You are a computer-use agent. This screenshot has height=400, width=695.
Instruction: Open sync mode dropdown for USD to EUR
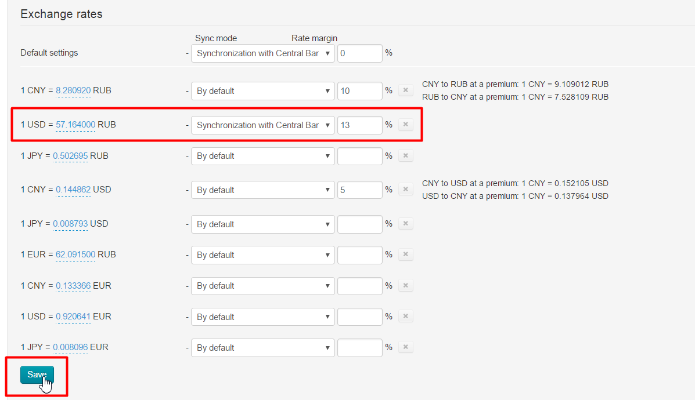coord(263,317)
